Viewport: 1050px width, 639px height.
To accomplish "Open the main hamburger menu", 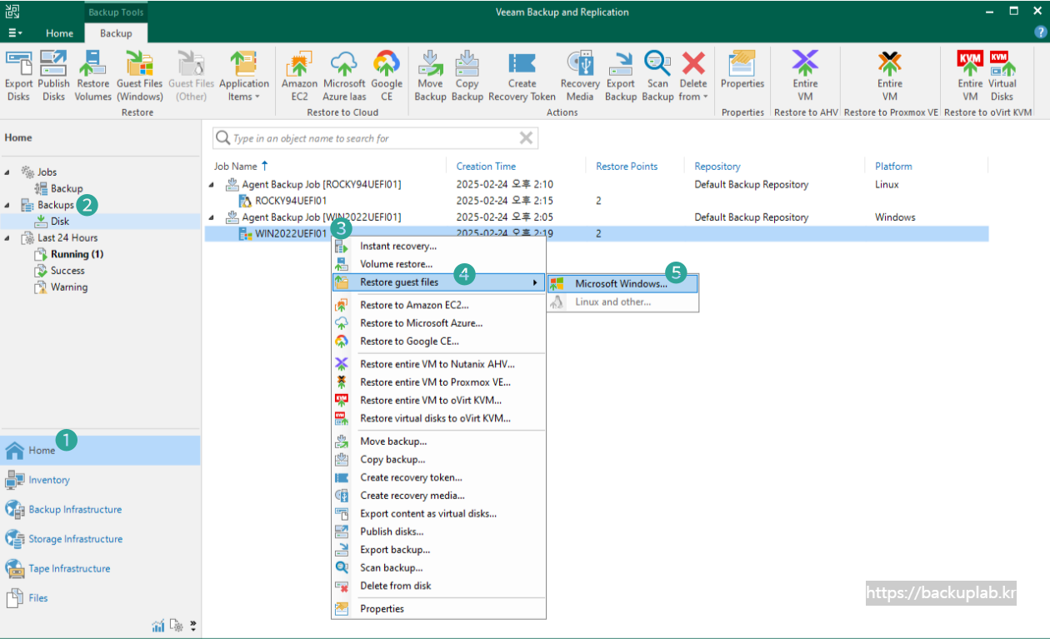I will tap(15, 33).
